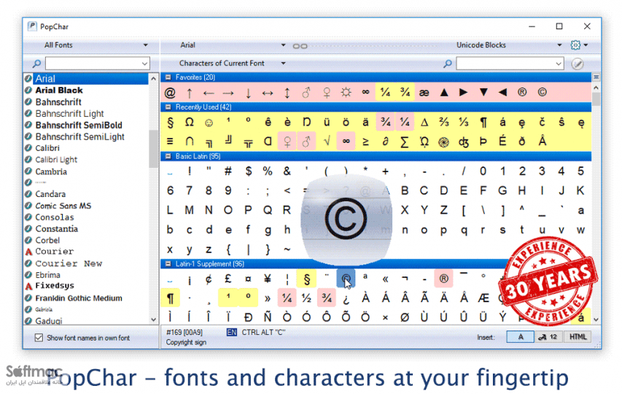
Task: Choose the sun symbol in Favorites
Action: point(346,93)
